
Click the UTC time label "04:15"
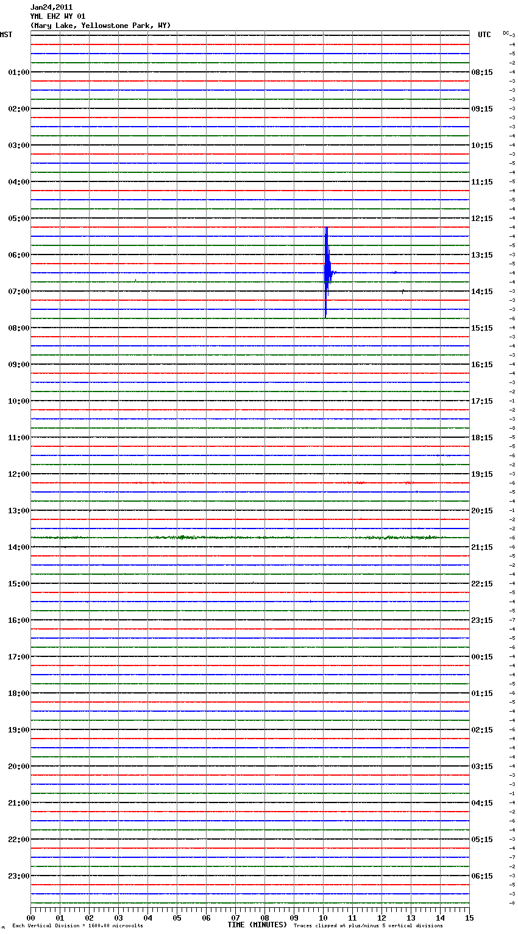(482, 803)
